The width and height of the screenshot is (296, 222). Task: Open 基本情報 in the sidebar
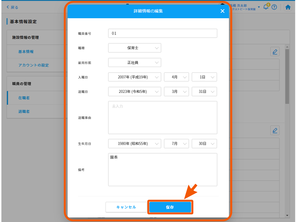coord(26,52)
